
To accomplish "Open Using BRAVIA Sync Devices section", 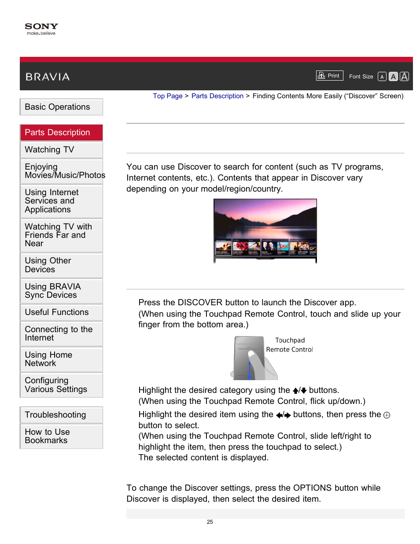I will (62, 291).
